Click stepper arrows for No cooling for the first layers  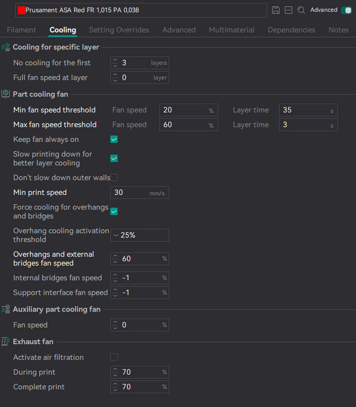[x=115, y=63]
